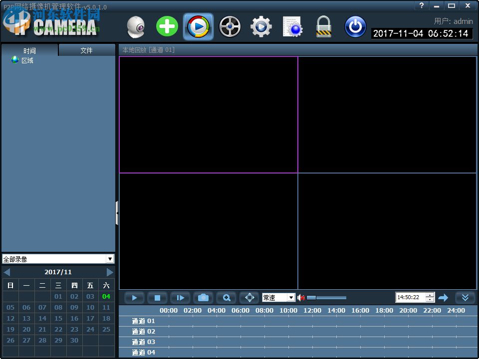
Task: Click the blue power exit icon
Action: [x=355, y=27]
